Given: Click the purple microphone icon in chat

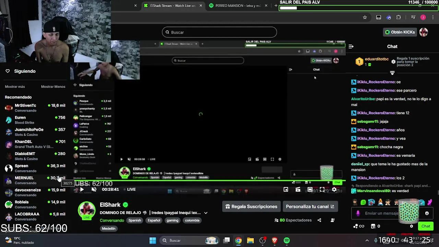Looking at the screenshot, I should coord(358,213).
